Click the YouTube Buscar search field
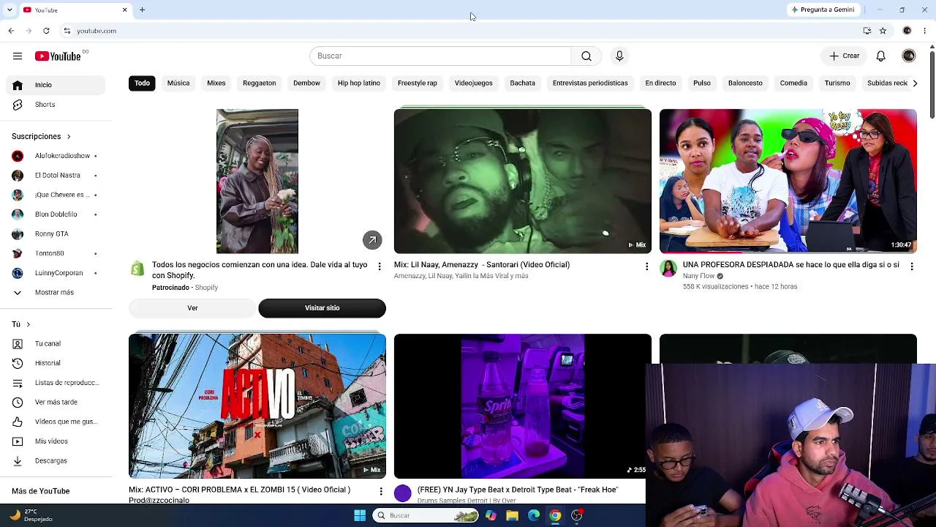The image size is (936, 527). (440, 56)
